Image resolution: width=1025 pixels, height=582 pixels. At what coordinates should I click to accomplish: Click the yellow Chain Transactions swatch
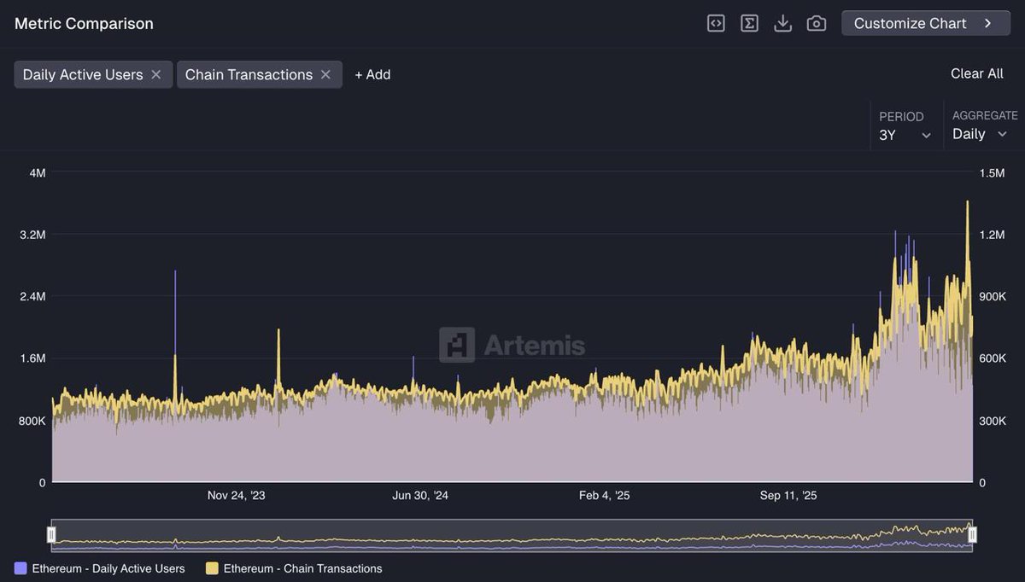[212, 568]
